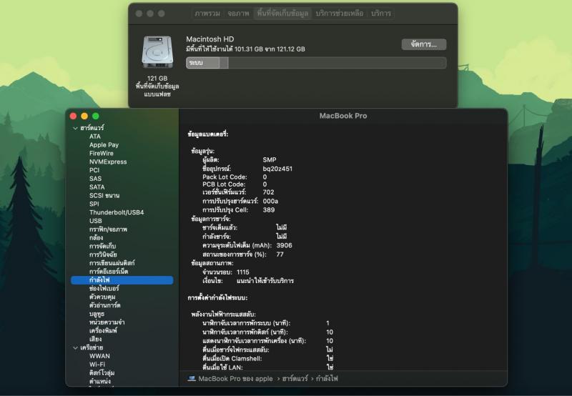Click กำลังไฟ in the bottom path bar
The height and width of the screenshot is (396, 572).
click(x=327, y=379)
